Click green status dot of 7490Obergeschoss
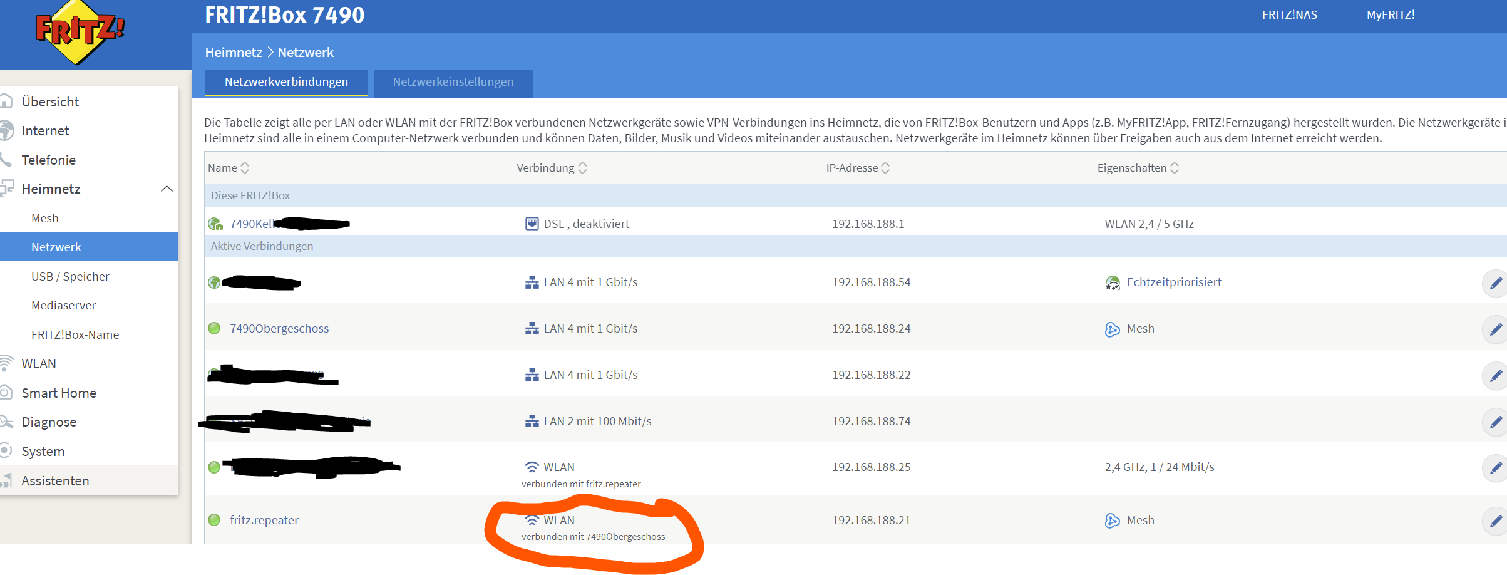The width and height of the screenshot is (1507, 575). pos(214,328)
